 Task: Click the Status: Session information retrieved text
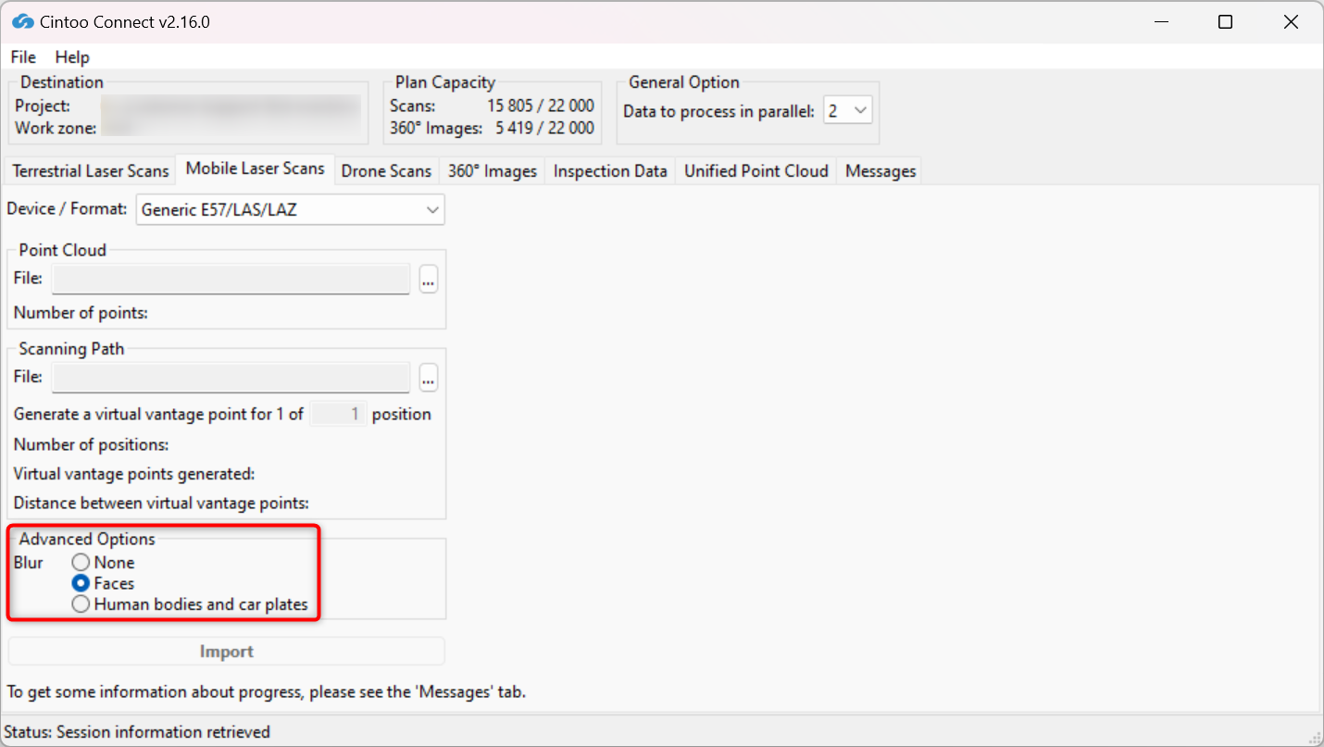pos(137,732)
